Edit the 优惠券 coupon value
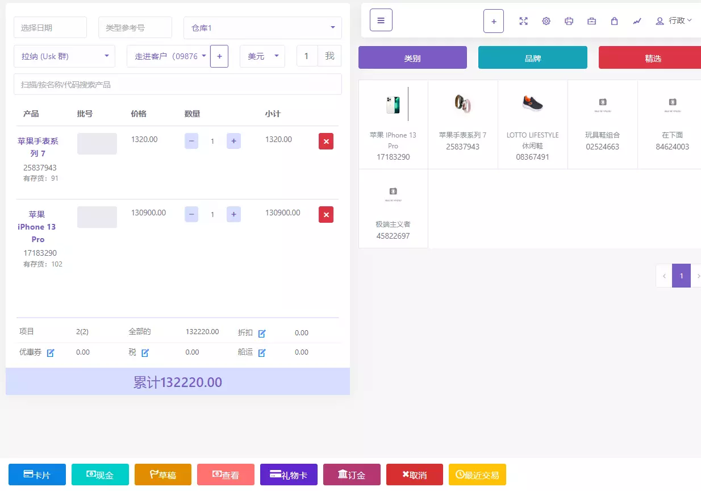Image resolution: width=701 pixels, height=491 pixels. pos(51,353)
